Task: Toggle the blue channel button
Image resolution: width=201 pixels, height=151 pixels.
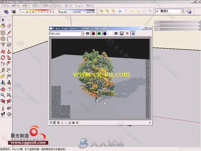Action: click(105, 34)
